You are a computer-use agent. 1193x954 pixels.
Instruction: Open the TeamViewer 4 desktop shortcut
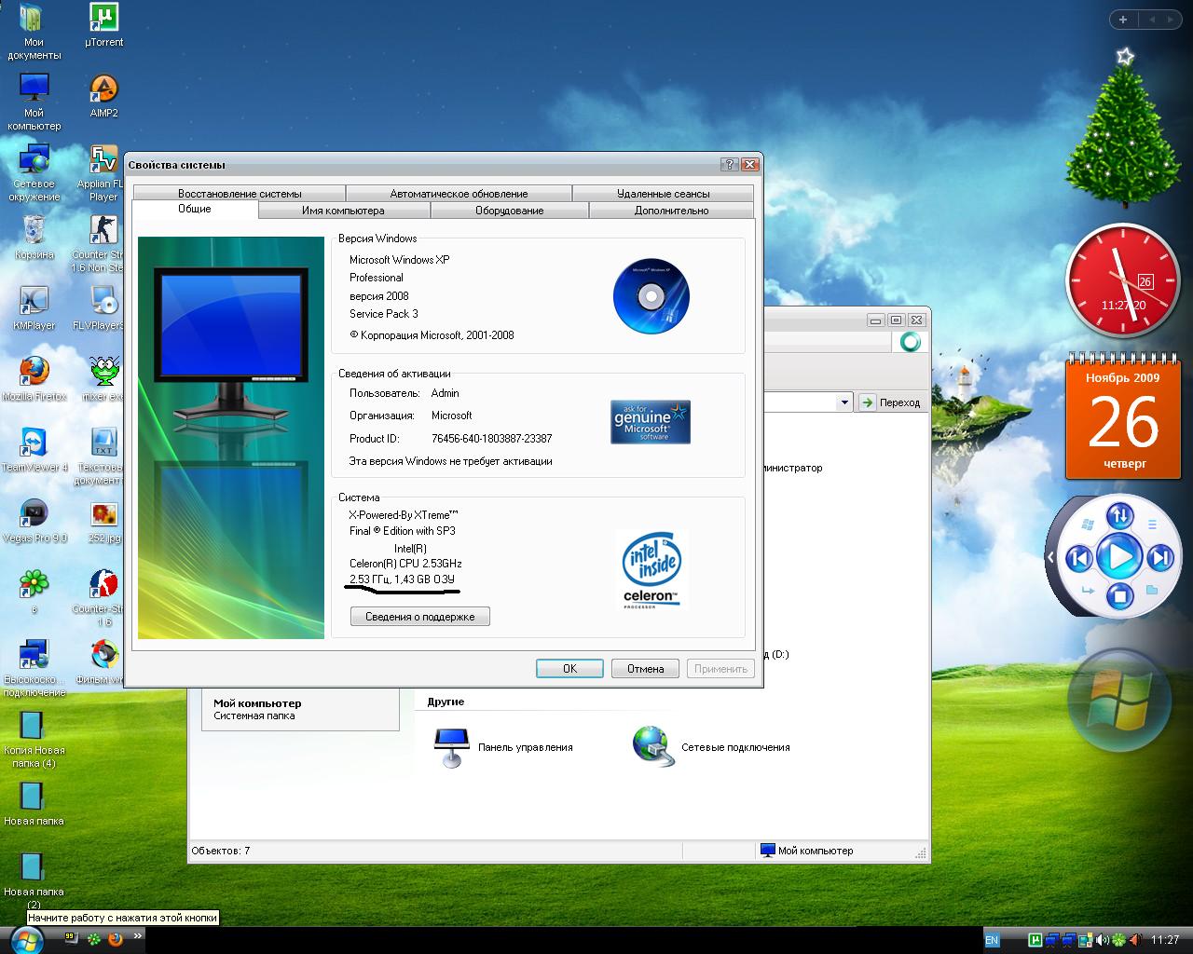coord(34,443)
